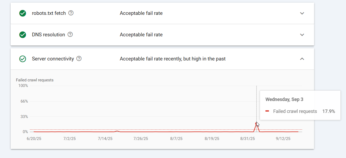Image resolution: width=346 pixels, height=158 pixels.
Task: Click the Failed crawl requests chart title
Action: (35, 80)
